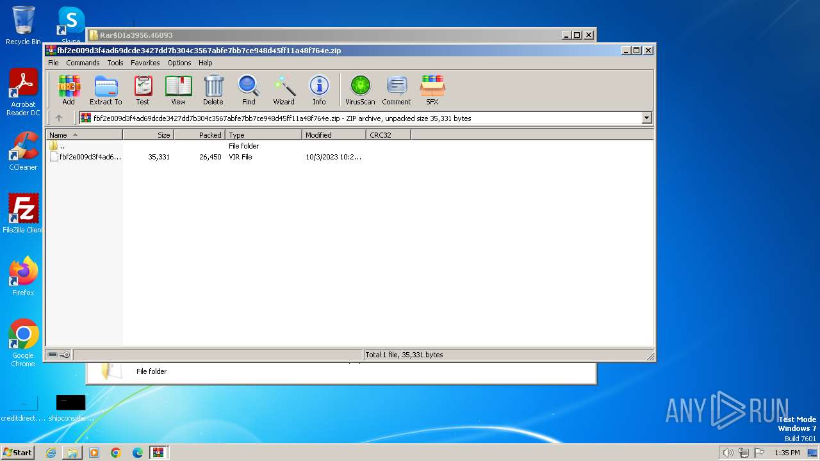Viewport: 820px width, 461px height.
Task: Go up one folder level arrow
Action: pyautogui.click(x=59, y=118)
